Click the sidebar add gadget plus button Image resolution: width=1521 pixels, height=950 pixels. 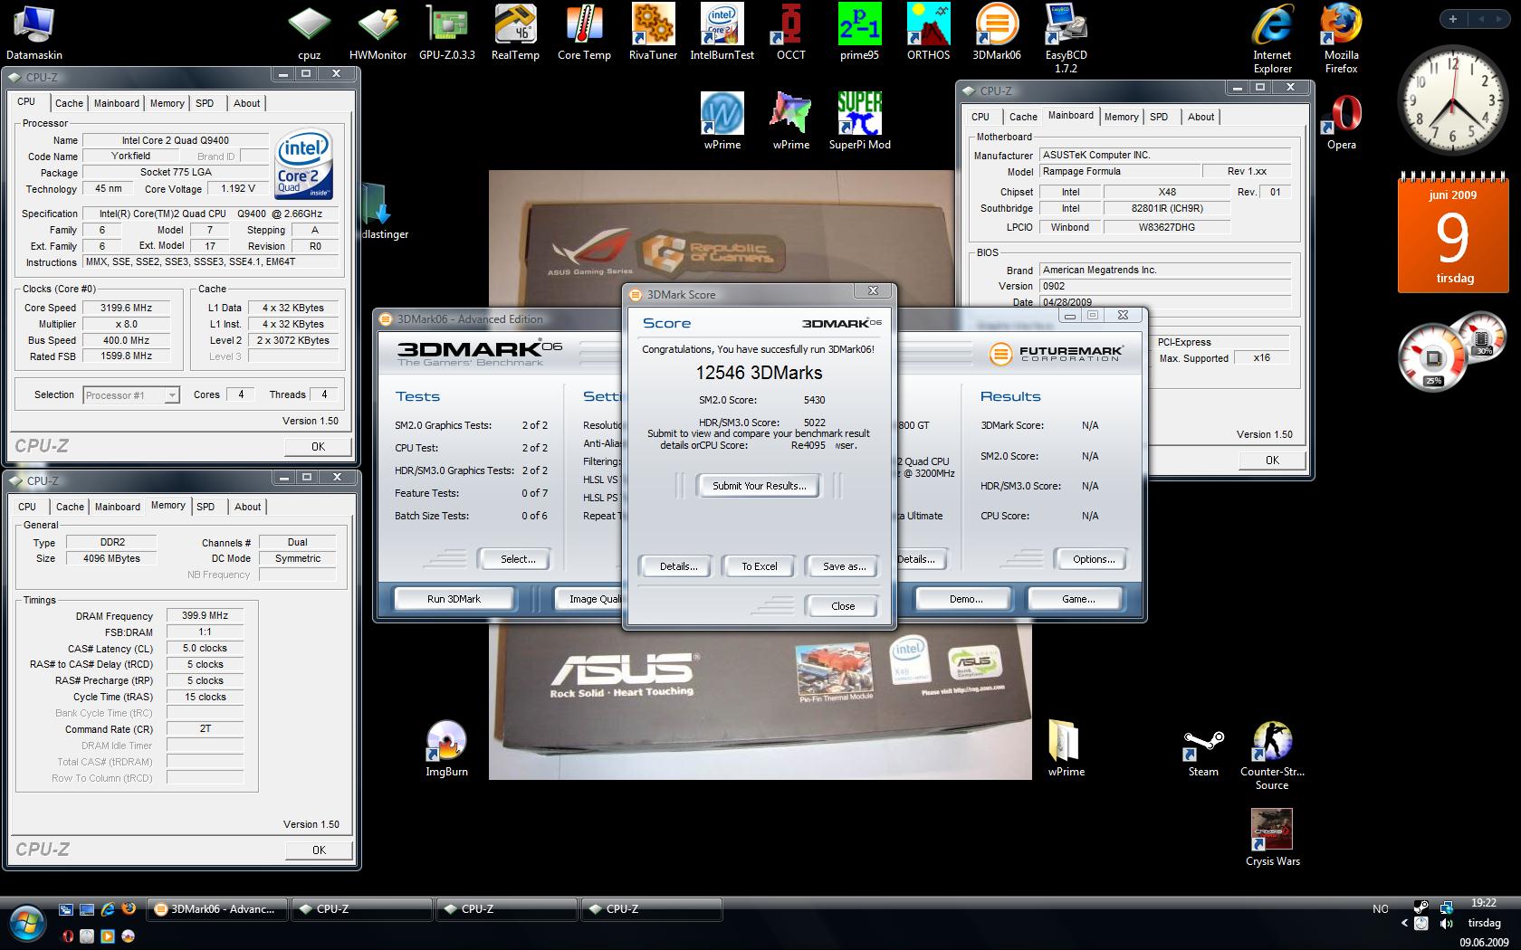(1452, 19)
